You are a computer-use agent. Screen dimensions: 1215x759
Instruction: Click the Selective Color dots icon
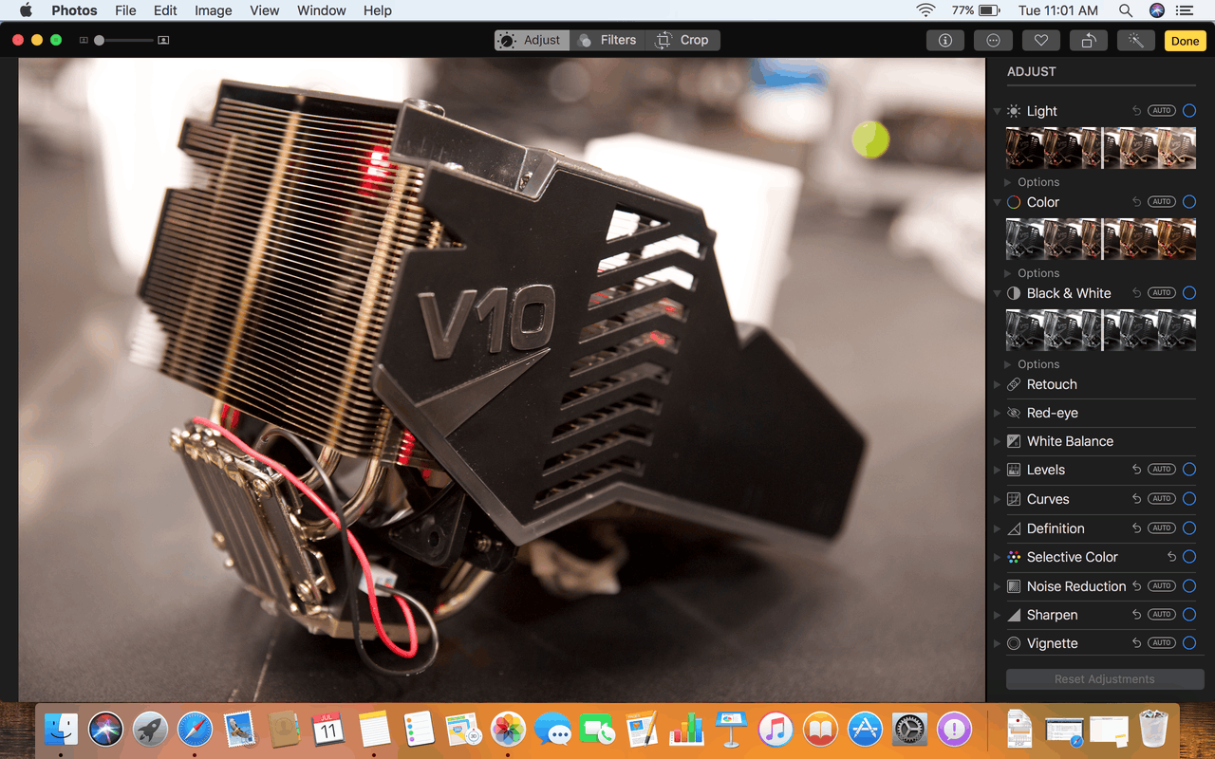[x=1014, y=557]
